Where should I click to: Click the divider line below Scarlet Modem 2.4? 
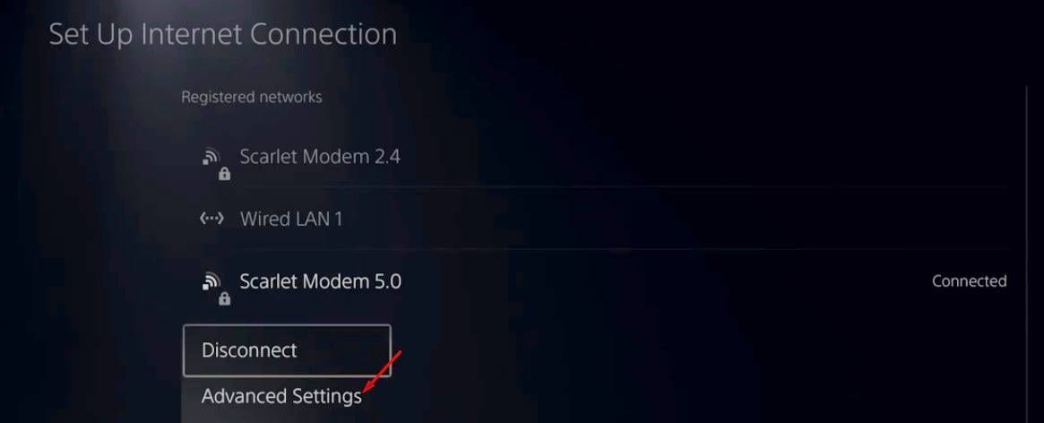[596, 187]
